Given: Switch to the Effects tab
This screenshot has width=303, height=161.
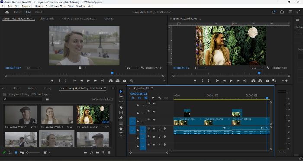Looking at the screenshot, I should pos(16,88).
